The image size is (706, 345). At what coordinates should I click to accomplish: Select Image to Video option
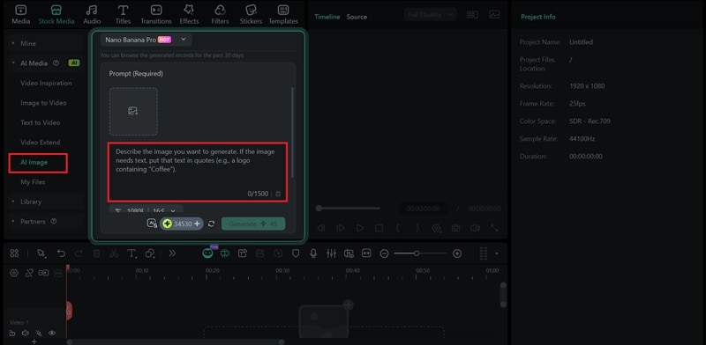(x=43, y=103)
